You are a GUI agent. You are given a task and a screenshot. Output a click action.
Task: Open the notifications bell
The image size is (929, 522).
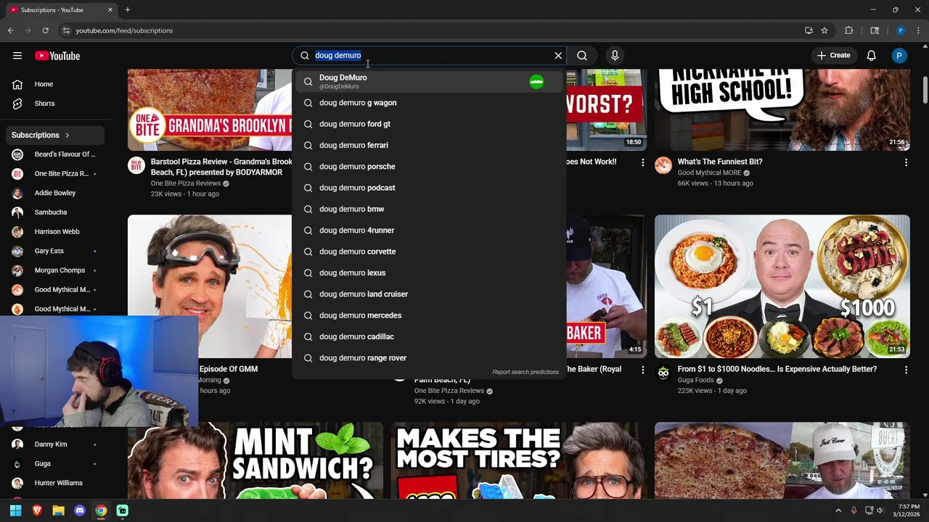872,56
